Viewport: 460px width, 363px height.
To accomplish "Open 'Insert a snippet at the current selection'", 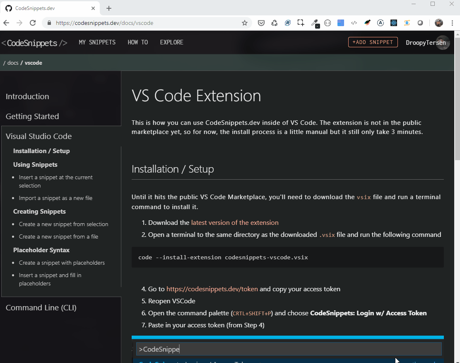I will click(56, 181).
